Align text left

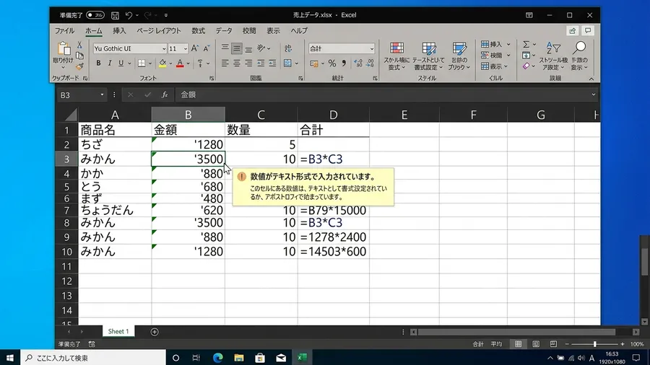click(225, 63)
